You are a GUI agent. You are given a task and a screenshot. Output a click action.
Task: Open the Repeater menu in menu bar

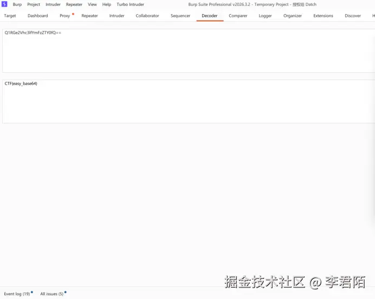coord(74,4)
